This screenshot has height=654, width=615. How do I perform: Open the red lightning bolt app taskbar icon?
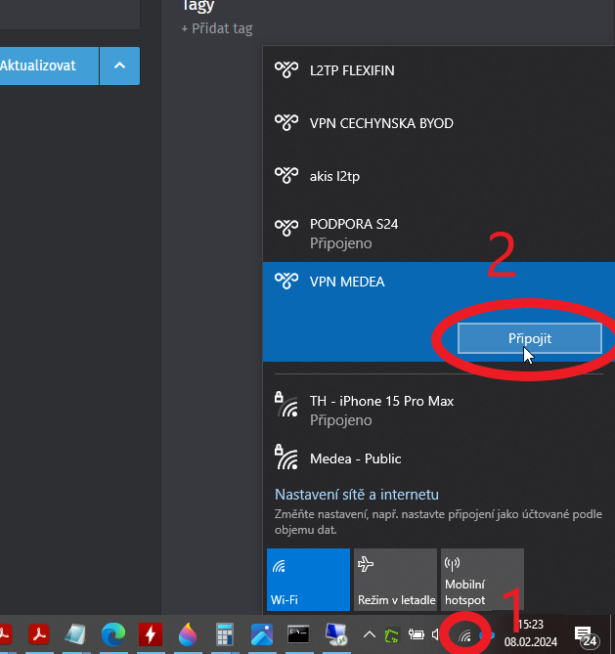pos(151,634)
